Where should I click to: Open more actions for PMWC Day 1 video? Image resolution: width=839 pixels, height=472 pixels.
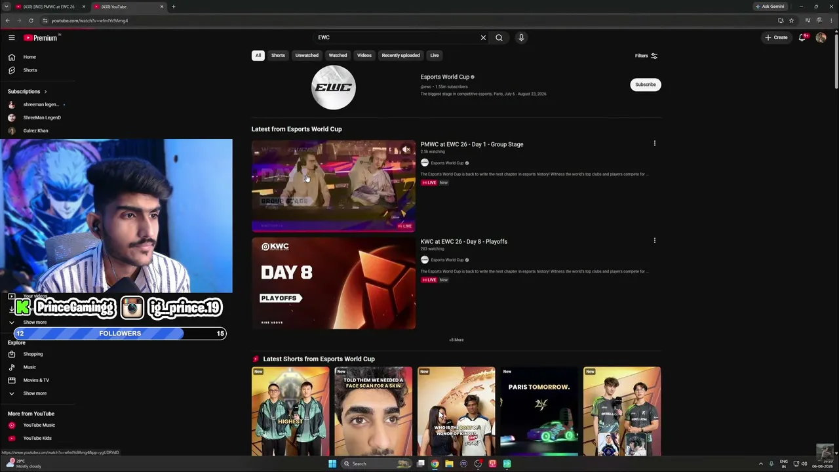coord(654,144)
